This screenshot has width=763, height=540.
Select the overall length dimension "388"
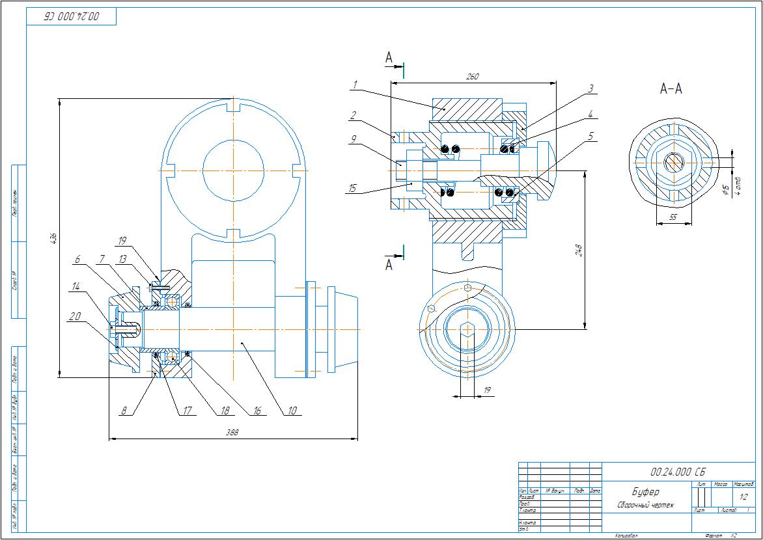pos(232,432)
